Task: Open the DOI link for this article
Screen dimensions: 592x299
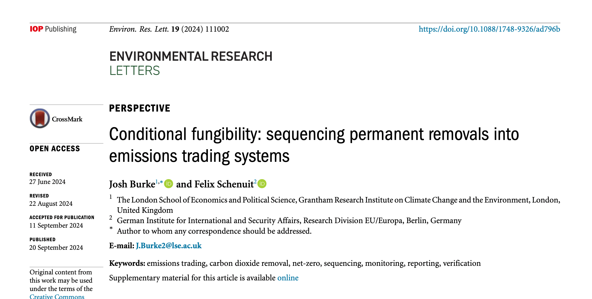Action: [489, 29]
